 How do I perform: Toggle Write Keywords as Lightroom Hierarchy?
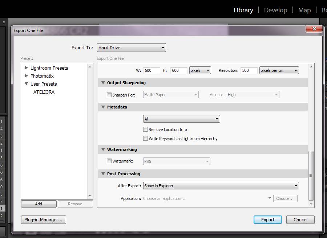[x=146, y=139]
